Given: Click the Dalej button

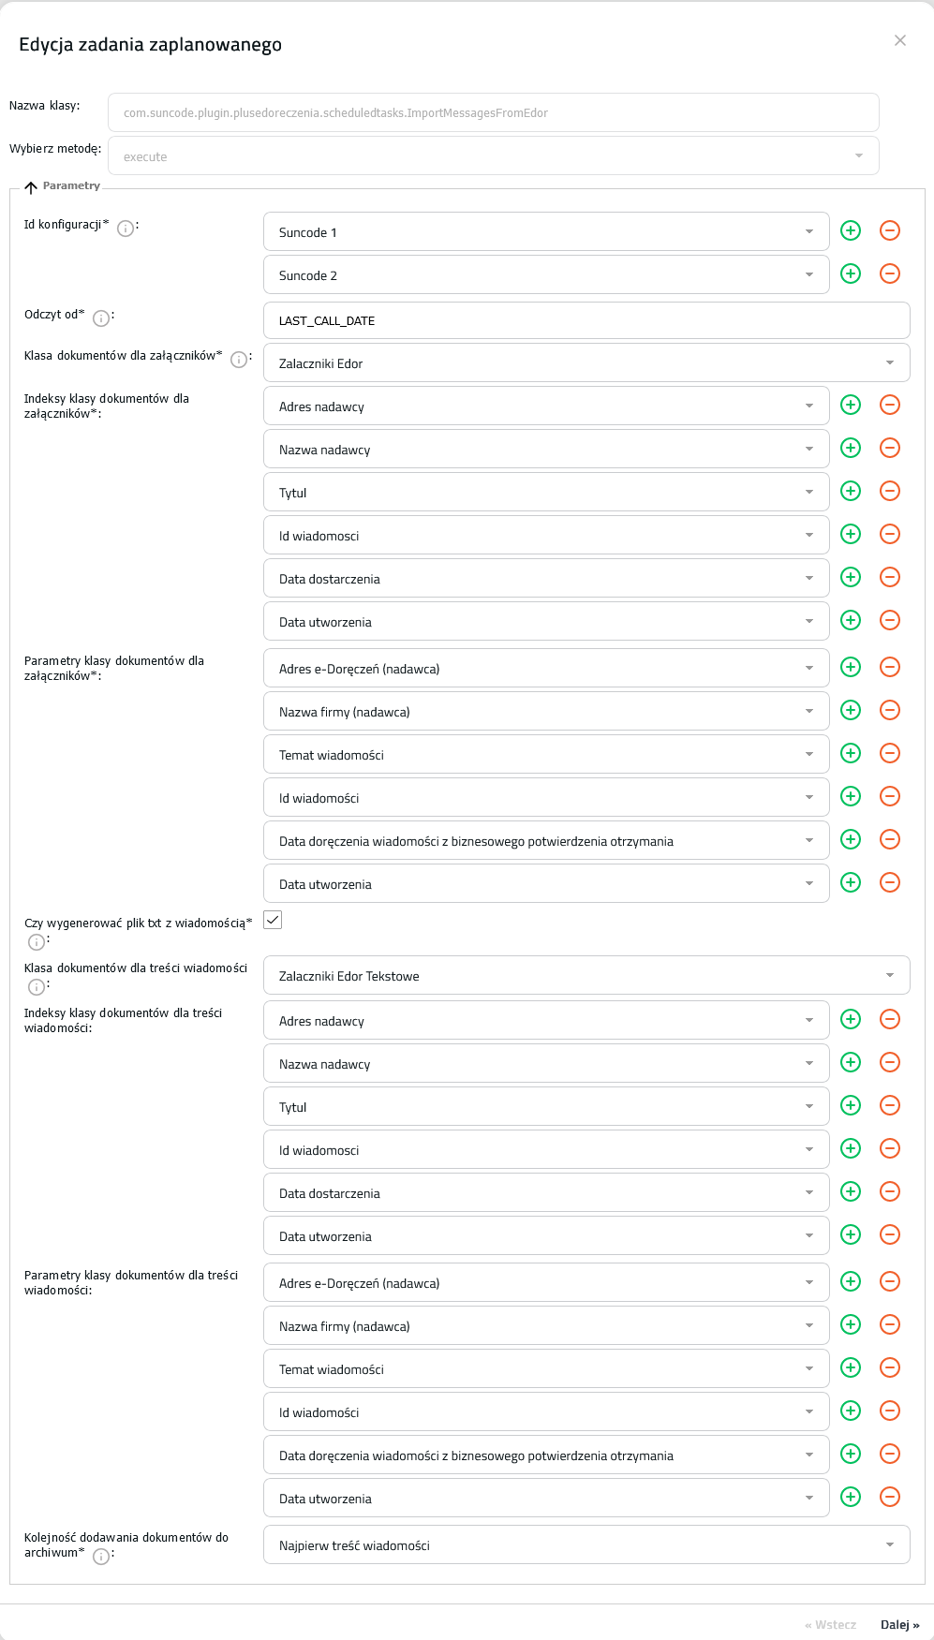Looking at the screenshot, I should (x=899, y=1624).
